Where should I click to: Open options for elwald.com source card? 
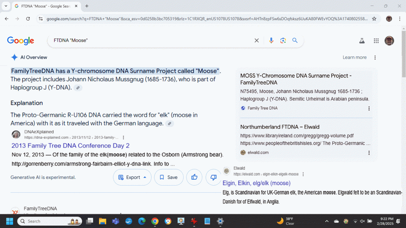click(x=369, y=153)
